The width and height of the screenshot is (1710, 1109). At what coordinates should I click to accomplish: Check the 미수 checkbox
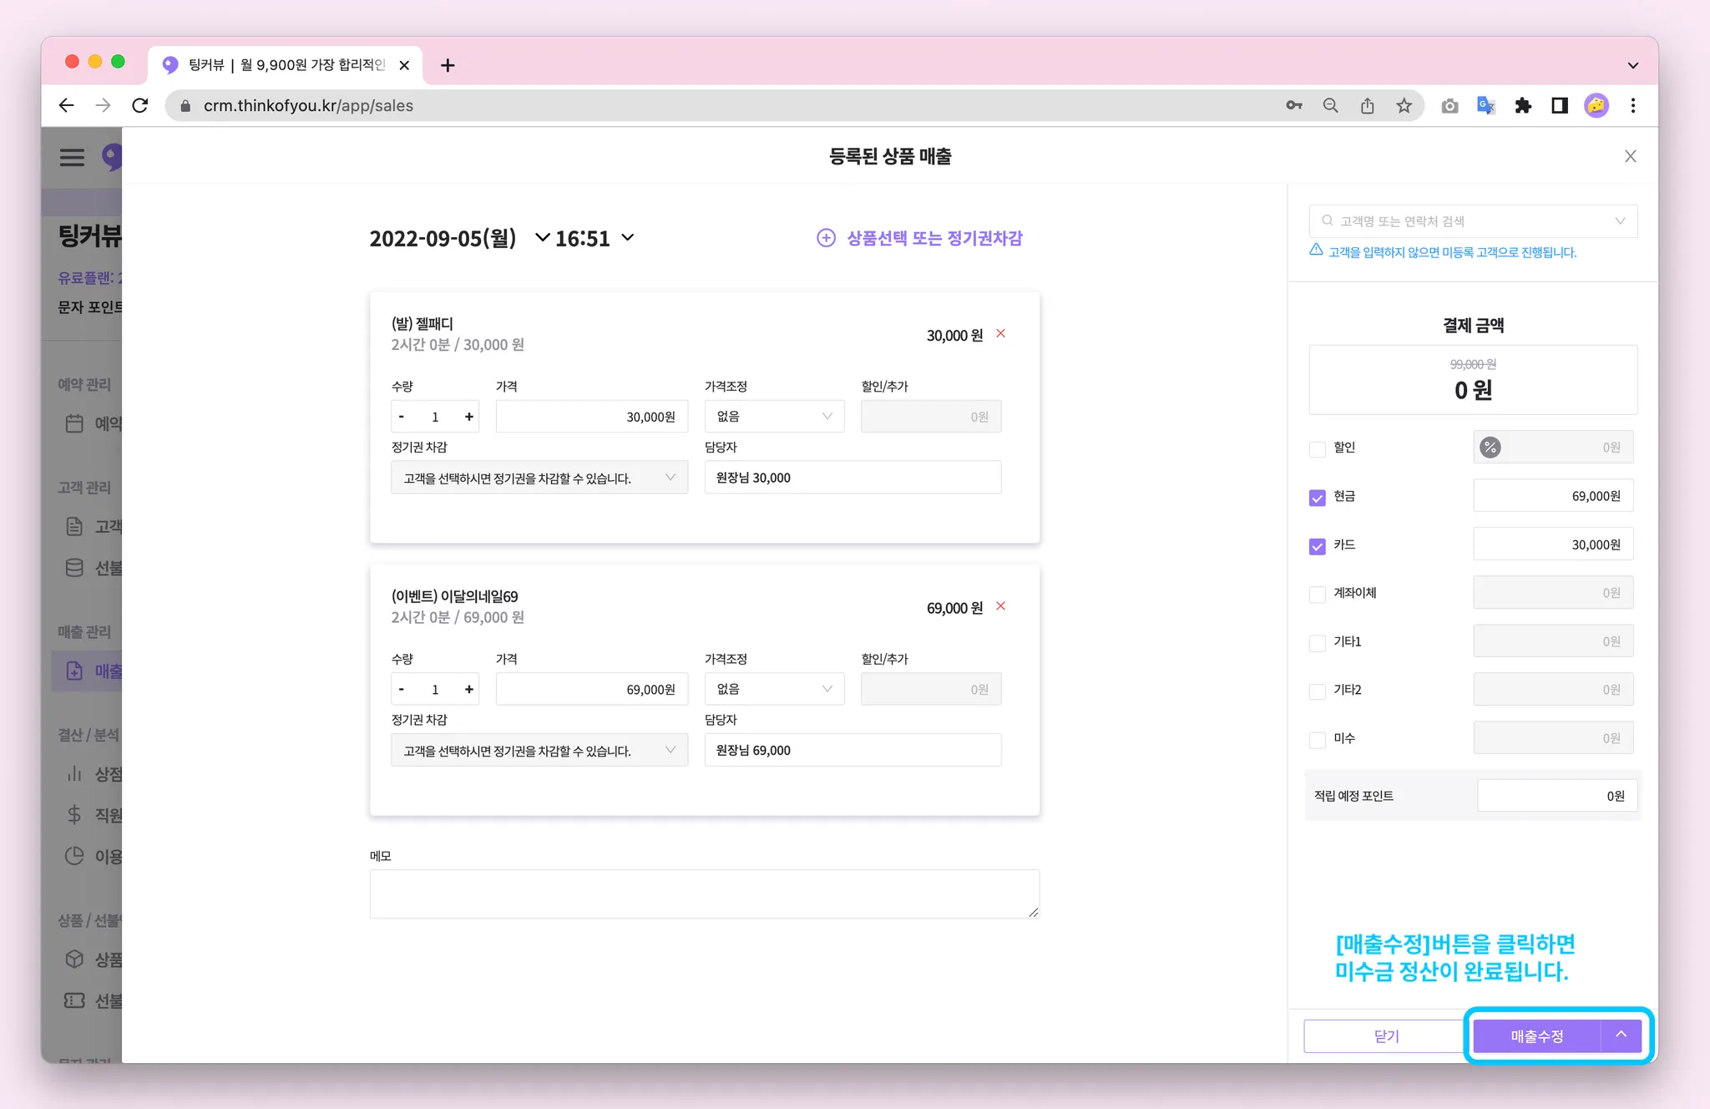point(1318,740)
